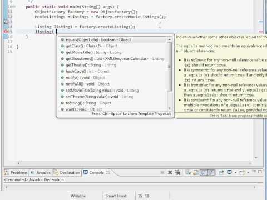Screen dimensions: 267x200
Task: Pin the current console
Action: tap(221, 173)
